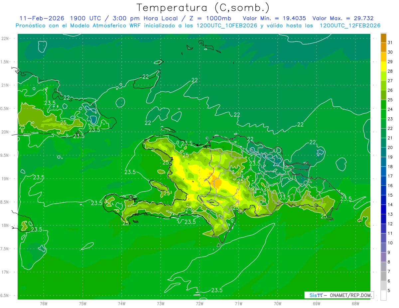Screen dimensions: 399x308
Task: Click the 75W longitude label
Action: pos(82,304)
